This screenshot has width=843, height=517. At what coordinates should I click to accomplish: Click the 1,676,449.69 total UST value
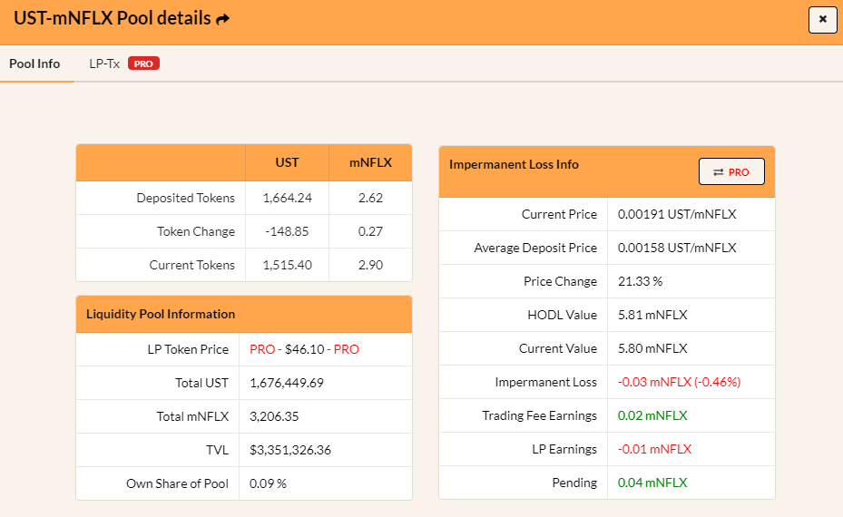click(287, 383)
